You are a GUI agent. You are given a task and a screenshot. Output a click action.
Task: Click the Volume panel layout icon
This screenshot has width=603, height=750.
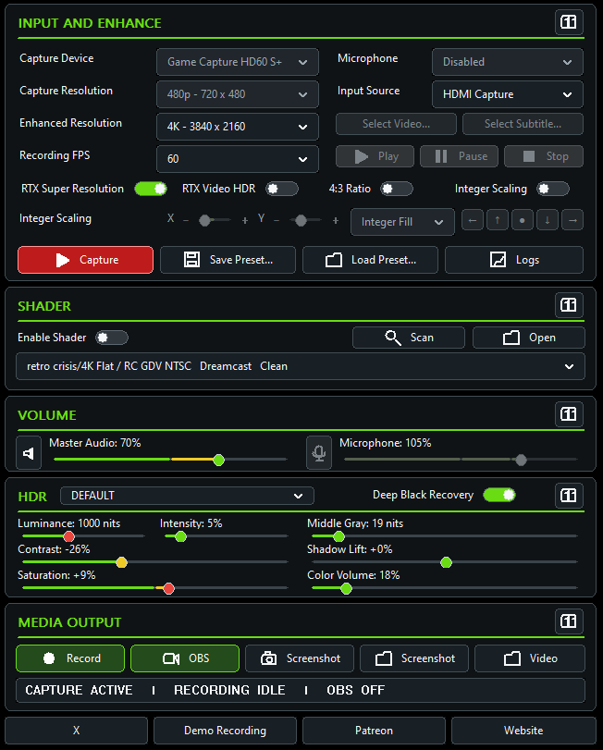pos(569,413)
